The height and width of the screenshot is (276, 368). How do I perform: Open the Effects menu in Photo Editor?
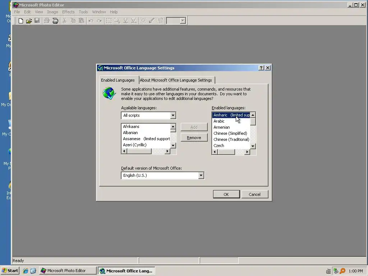point(68,12)
